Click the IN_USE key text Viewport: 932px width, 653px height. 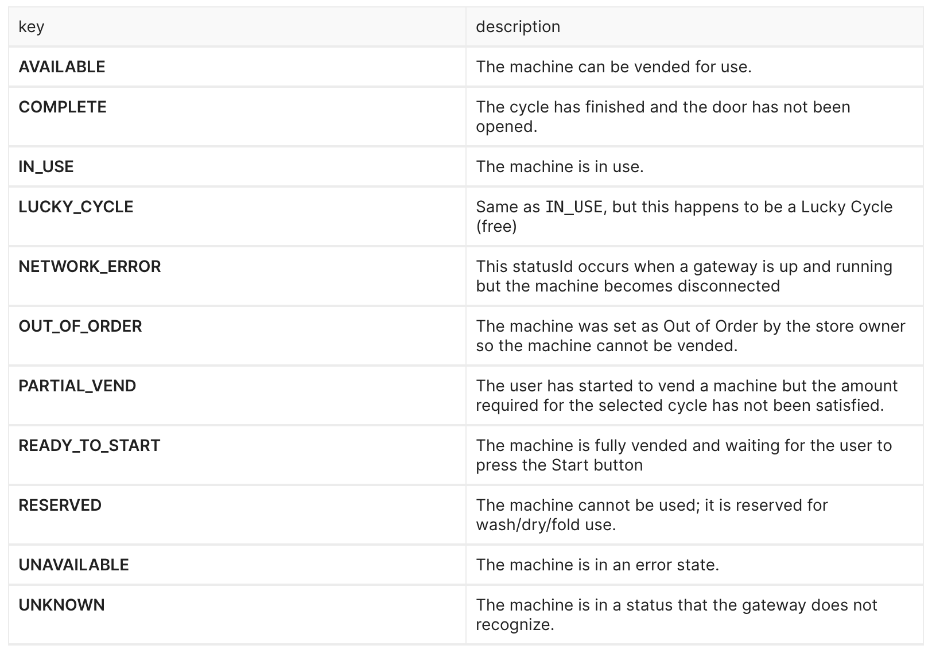[x=46, y=166]
